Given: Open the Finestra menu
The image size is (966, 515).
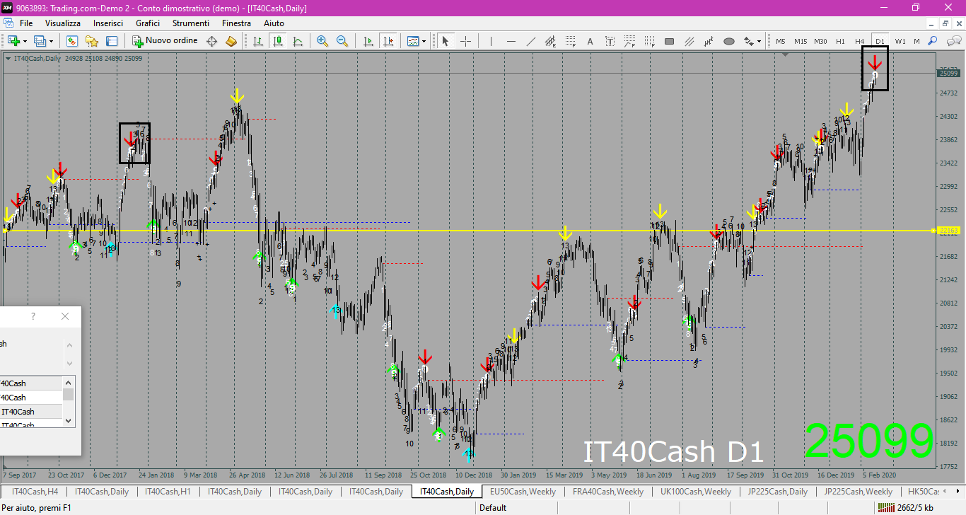Looking at the screenshot, I should tap(236, 23).
